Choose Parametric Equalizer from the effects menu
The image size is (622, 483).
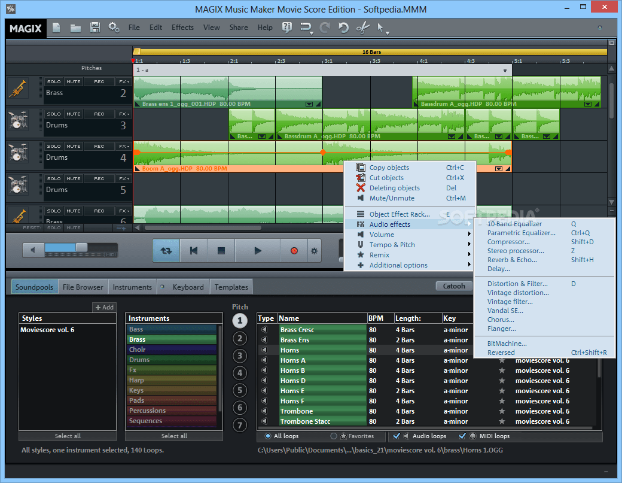click(522, 232)
